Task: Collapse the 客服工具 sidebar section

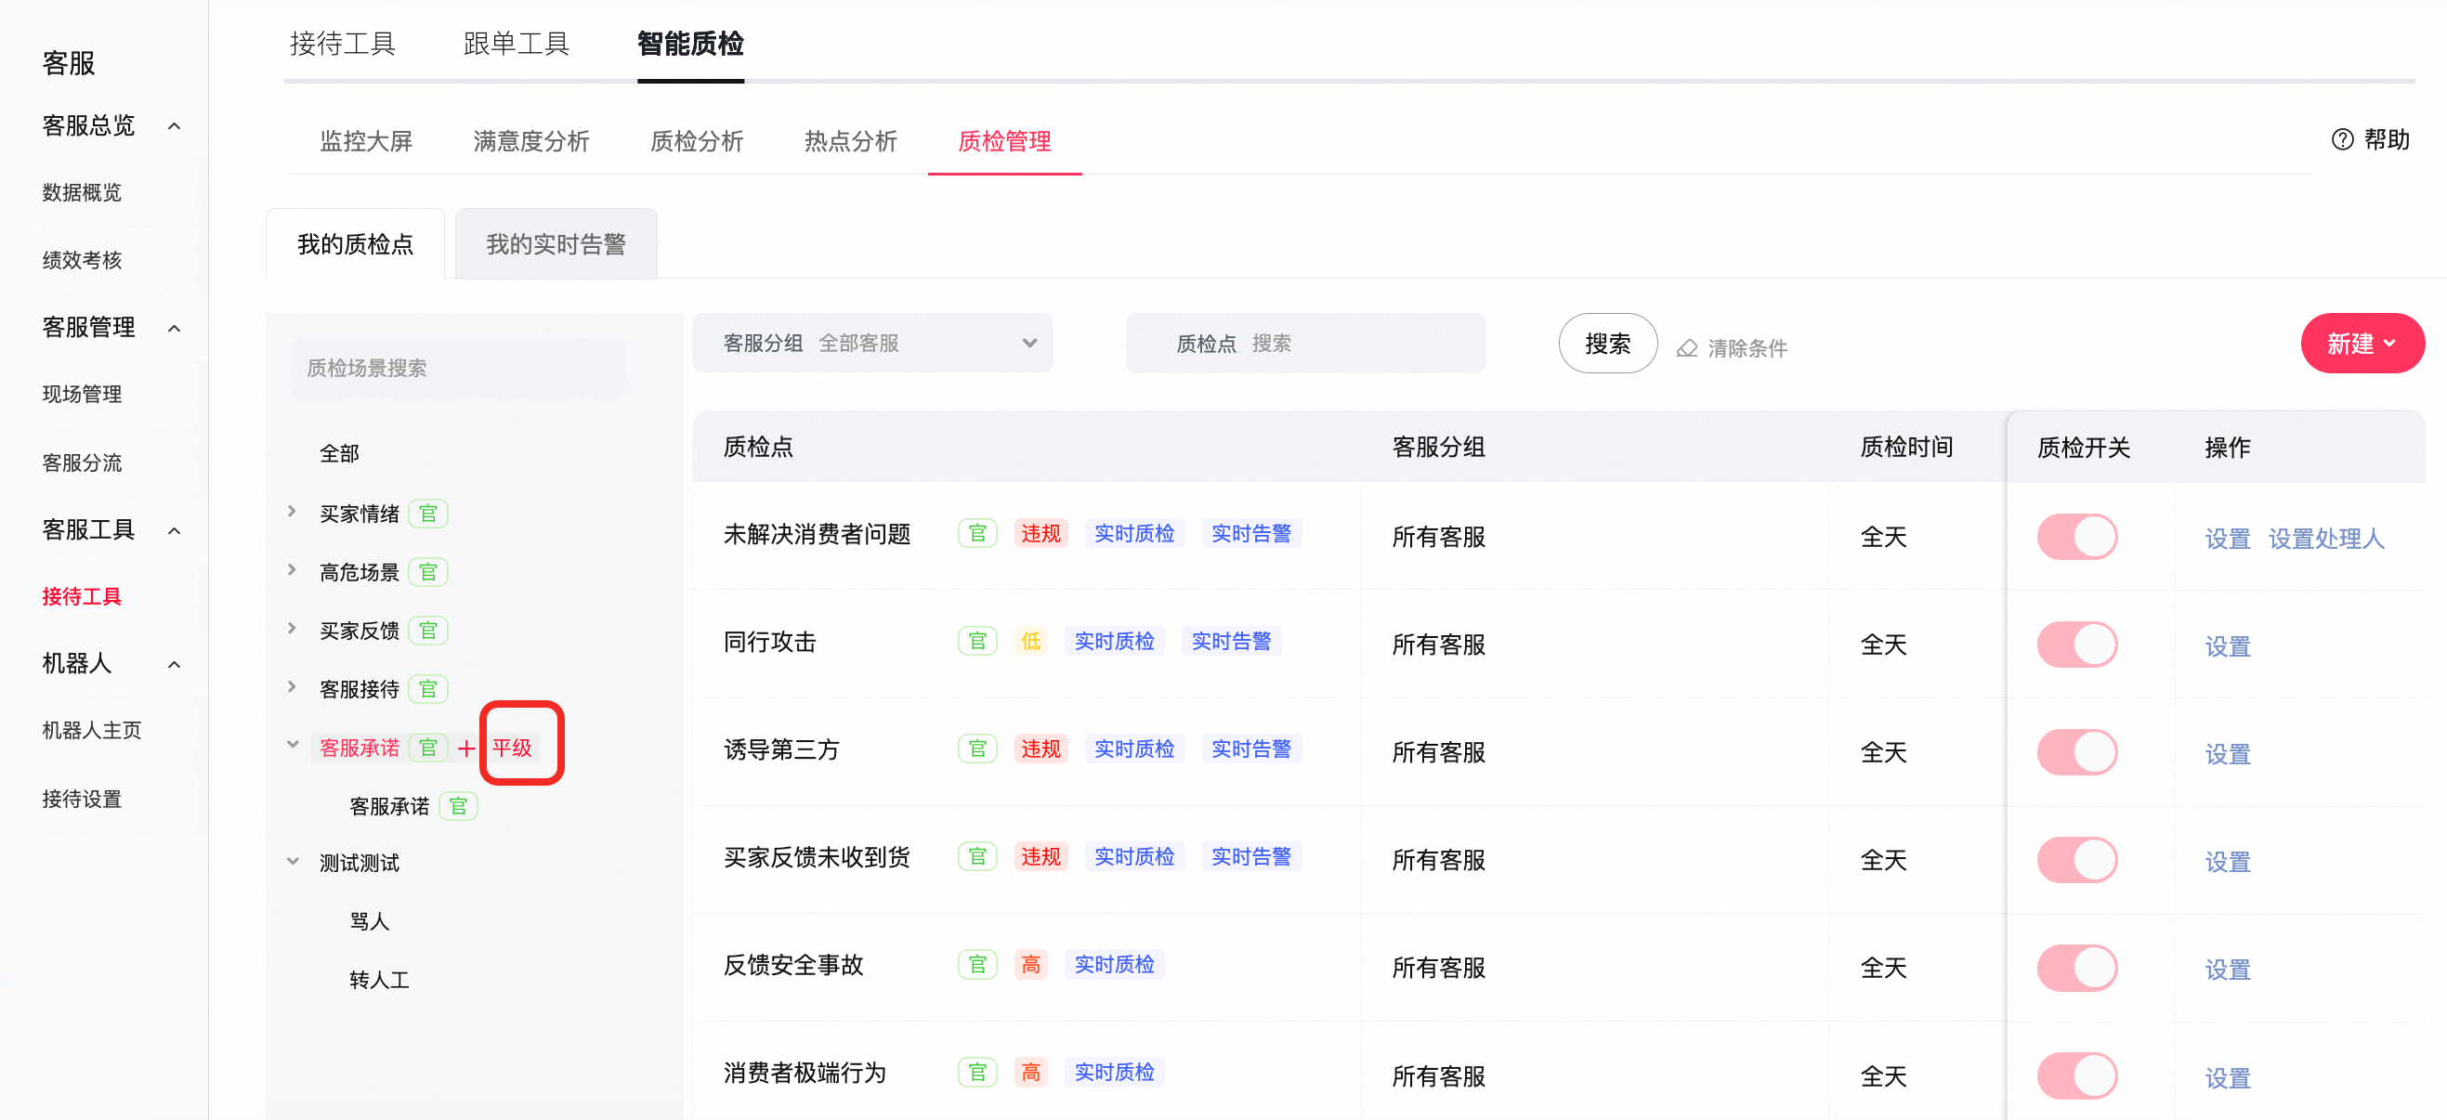Action: pyautogui.click(x=174, y=531)
